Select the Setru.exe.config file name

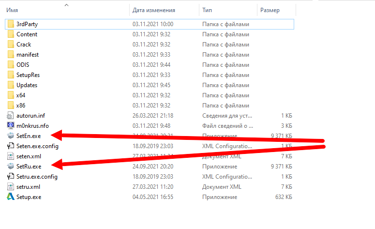tap(37, 177)
